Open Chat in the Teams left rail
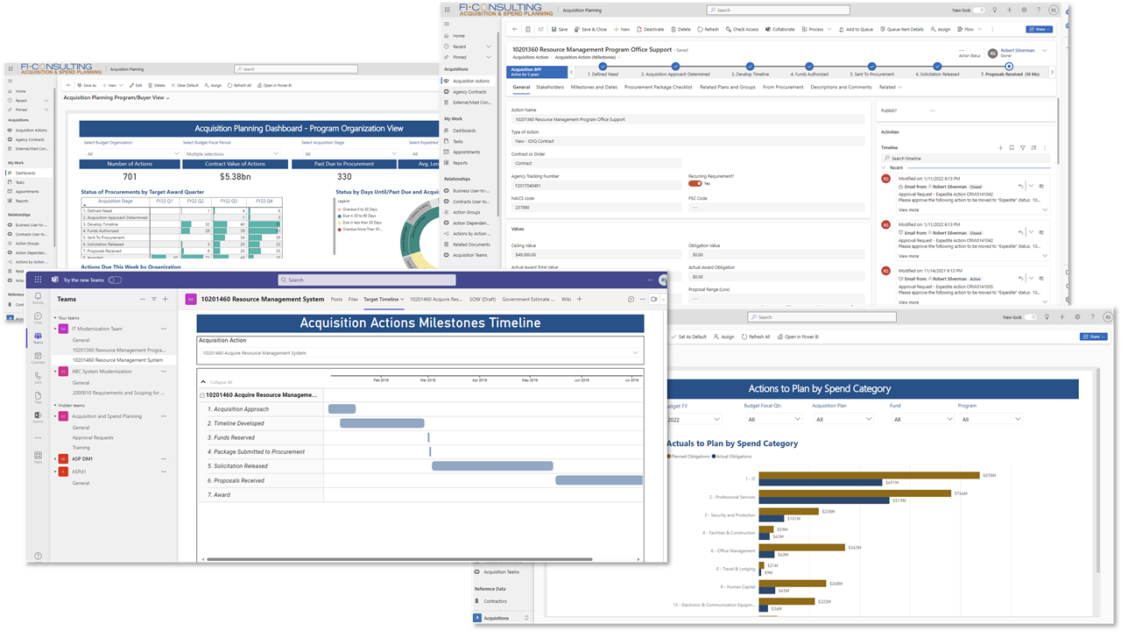 click(38, 317)
